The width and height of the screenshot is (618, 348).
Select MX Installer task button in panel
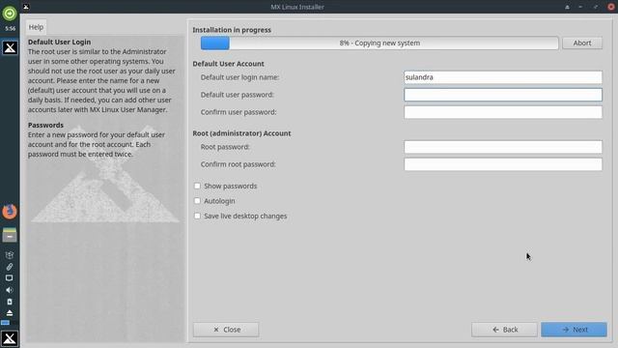click(10, 47)
